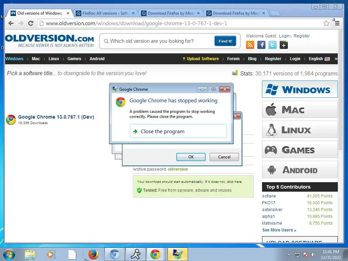
Task: Bookmark this page with the star icon
Action: (326, 23)
